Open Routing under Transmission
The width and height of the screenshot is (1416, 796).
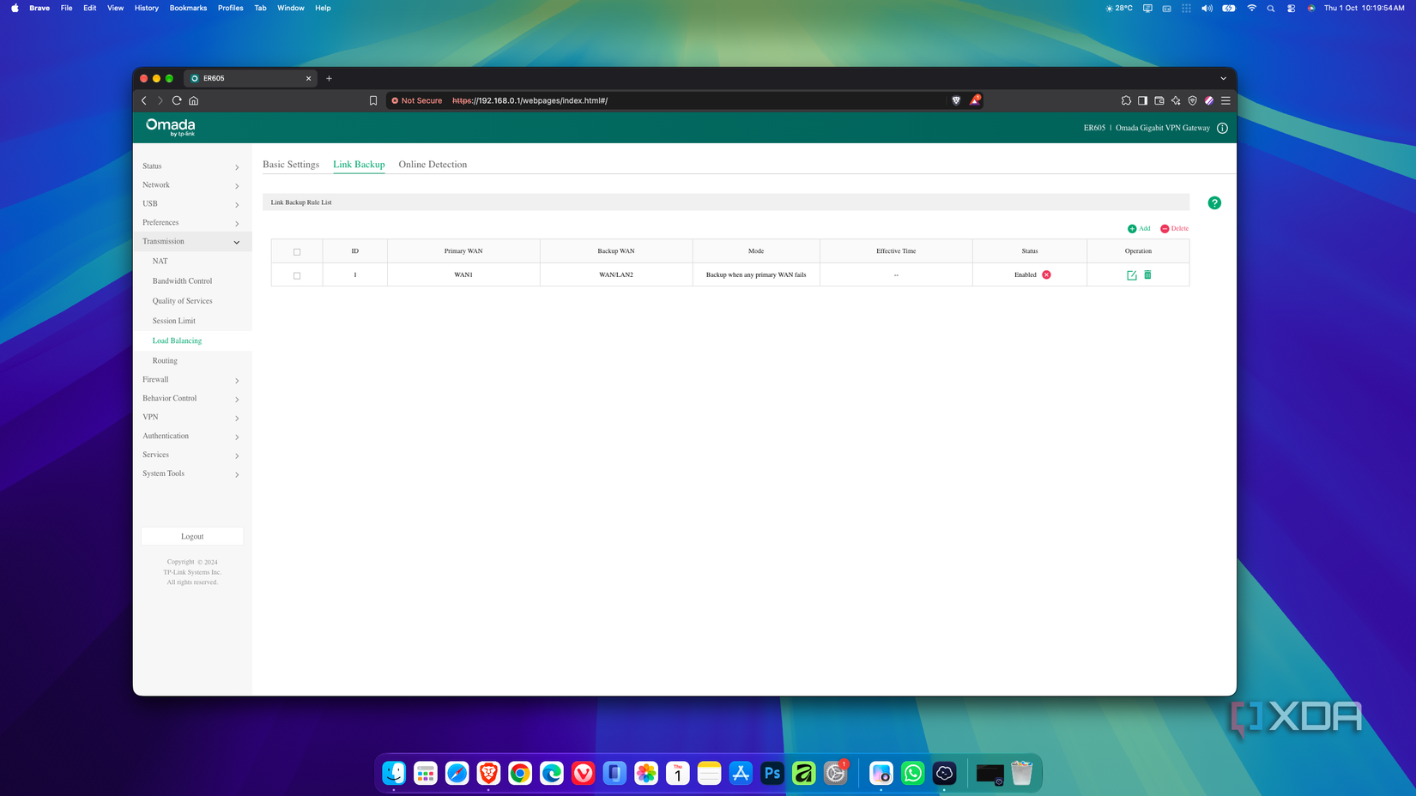[x=165, y=361]
